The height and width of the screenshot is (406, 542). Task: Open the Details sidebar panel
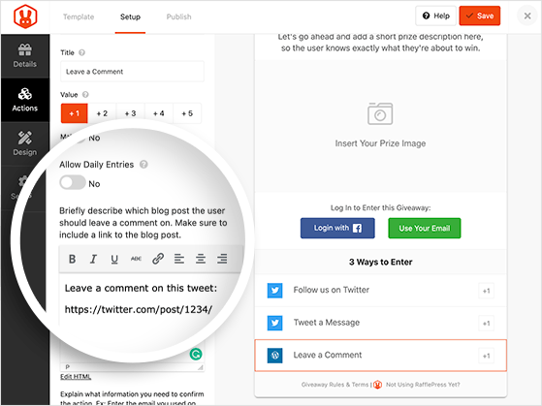click(x=25, y=55)
